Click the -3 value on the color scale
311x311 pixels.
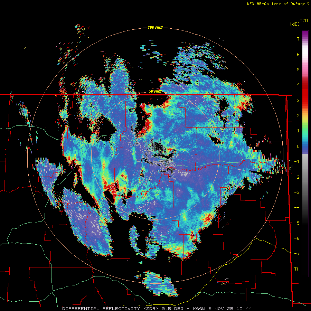tap(297, 192)
